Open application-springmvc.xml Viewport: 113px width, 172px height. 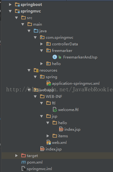pos(76,83)
